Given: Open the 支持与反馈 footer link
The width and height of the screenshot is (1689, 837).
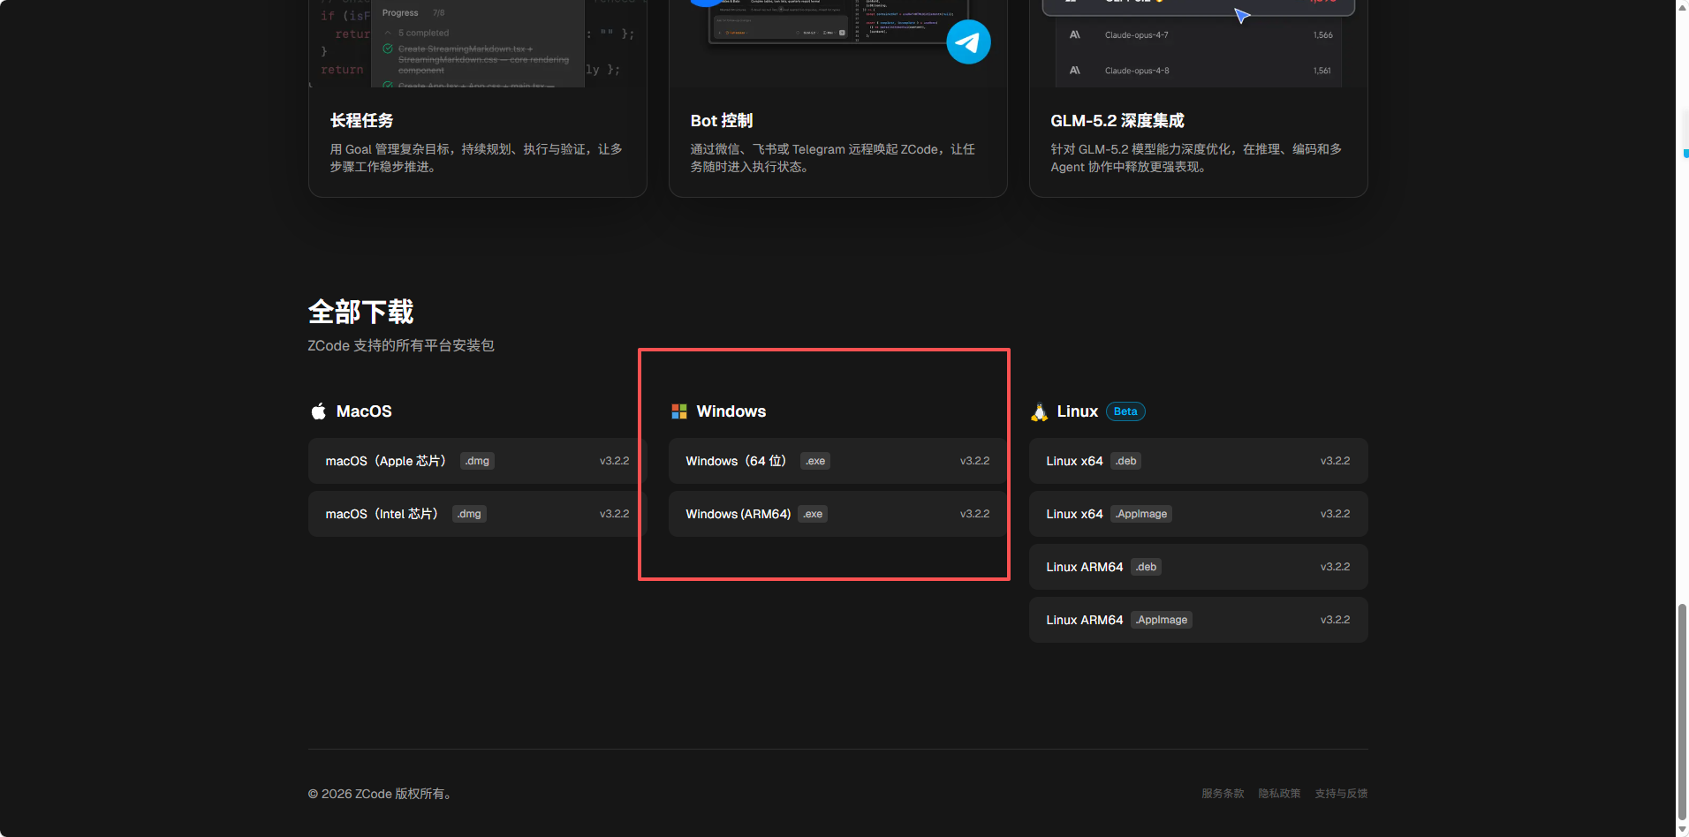Looking at the screenshot, I should point(1341,794).
